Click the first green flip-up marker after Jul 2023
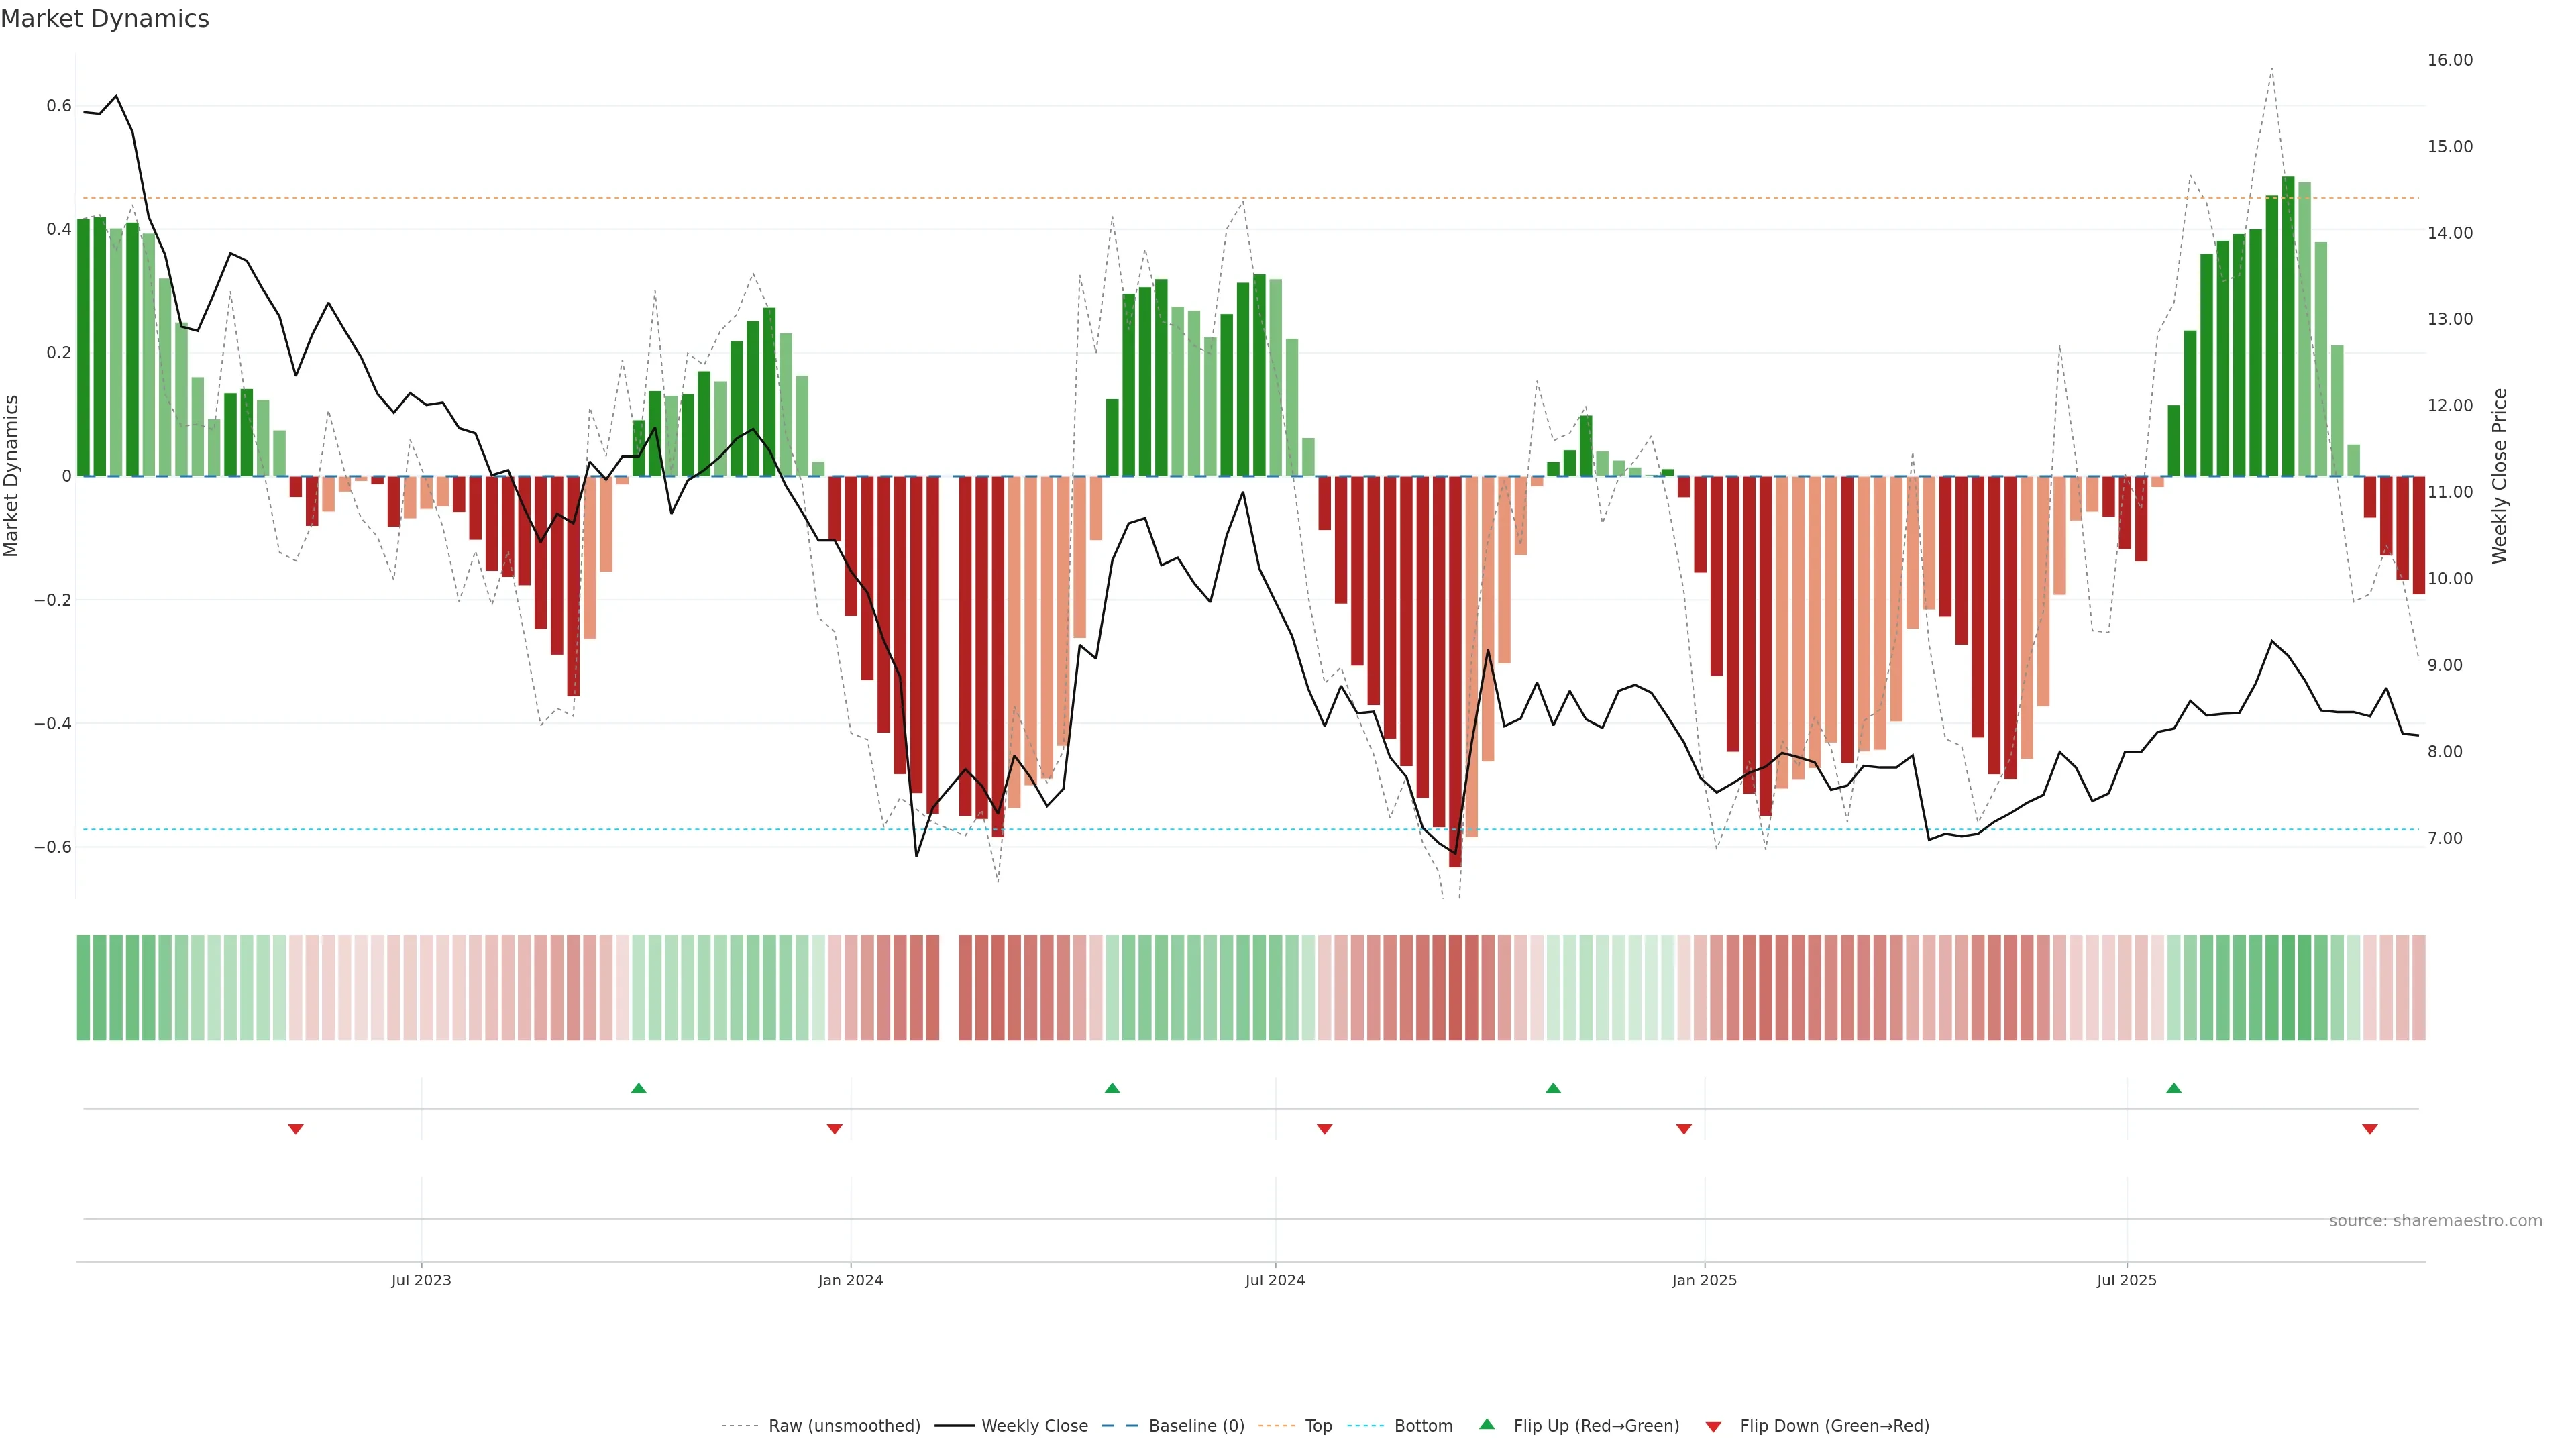The height and width of the screenshot is (1449, 2576). pyautogui.click(x=639, y=1088)
